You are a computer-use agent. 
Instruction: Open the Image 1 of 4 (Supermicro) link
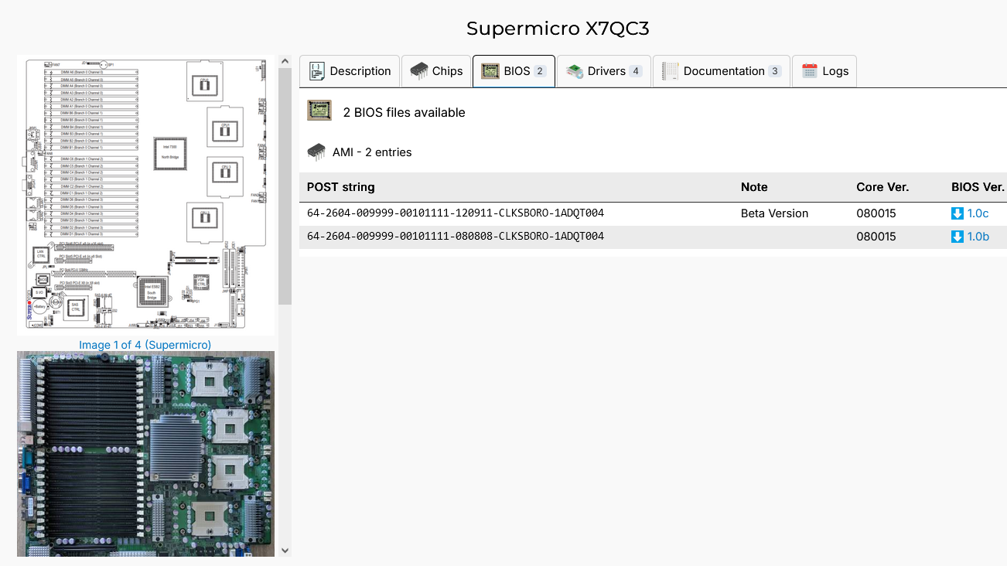(x=145, y=345)
